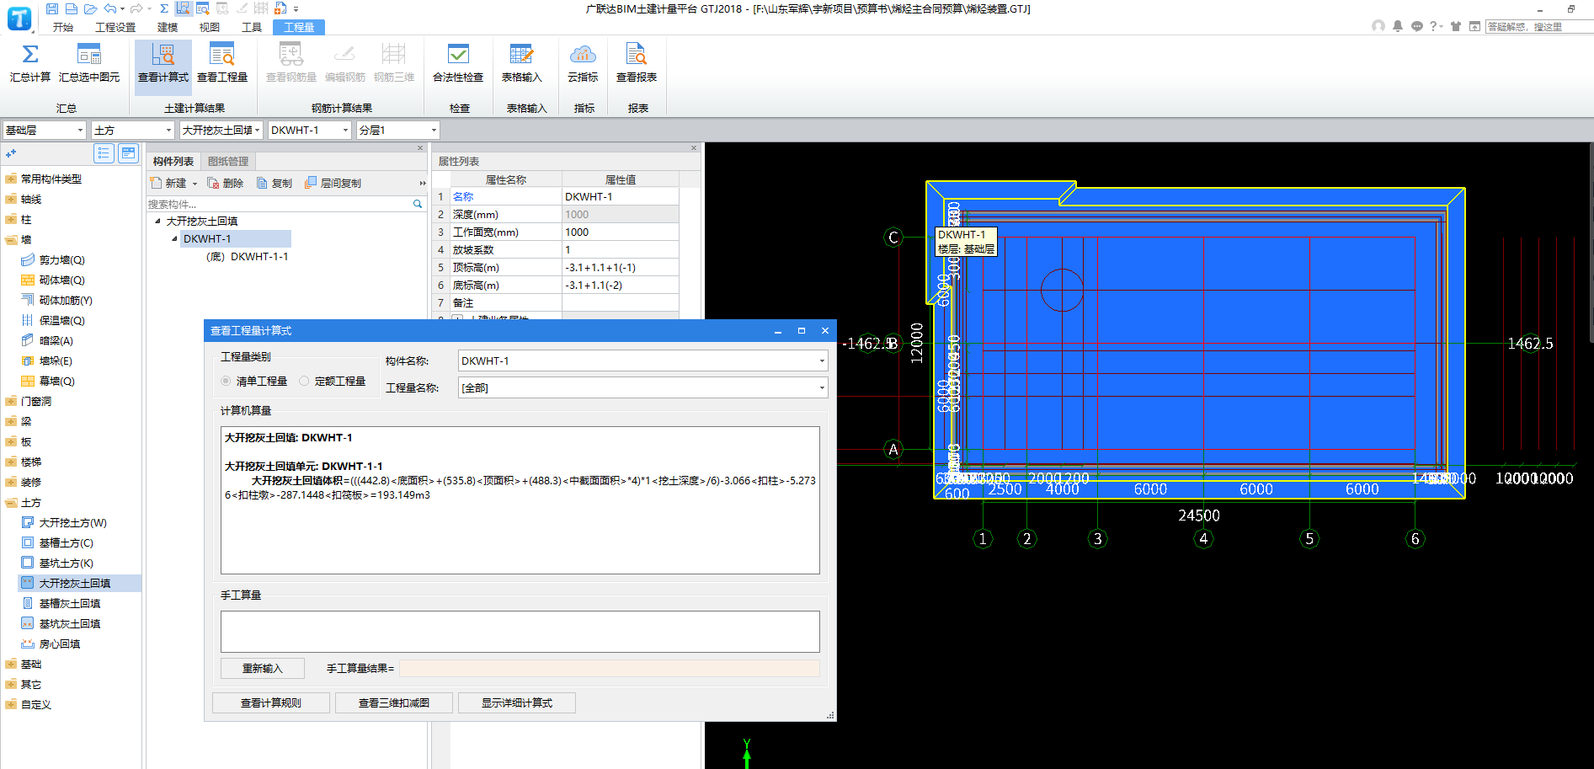Open the 土方 category dropdown
1594x769 pixels.
click(169, 130)
